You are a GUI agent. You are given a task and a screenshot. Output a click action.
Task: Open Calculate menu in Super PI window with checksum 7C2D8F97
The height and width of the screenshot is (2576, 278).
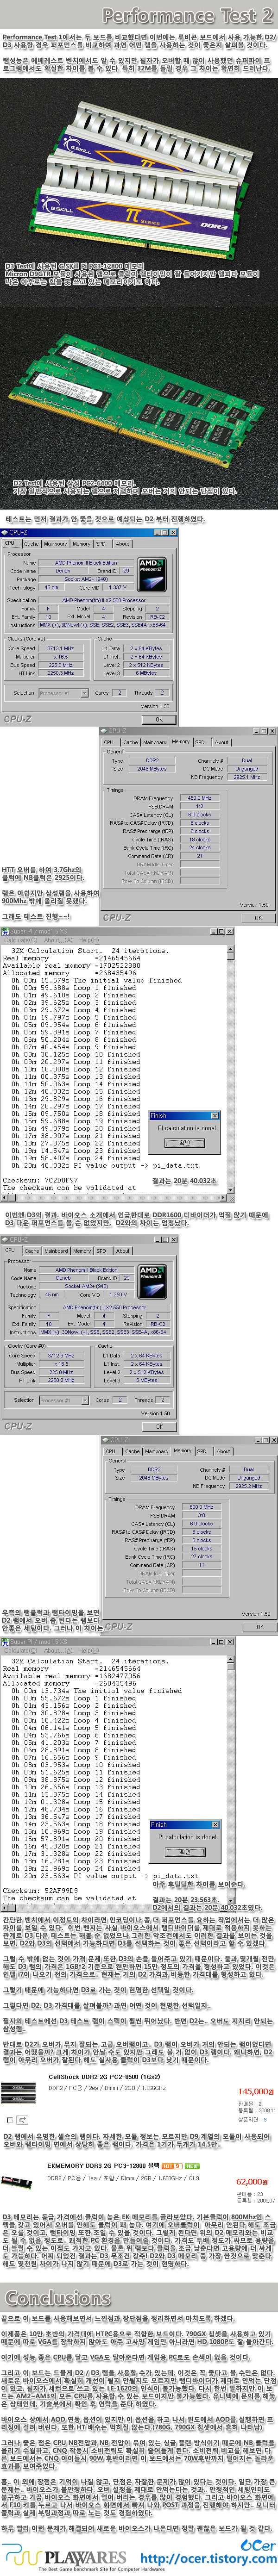point(20,941)
